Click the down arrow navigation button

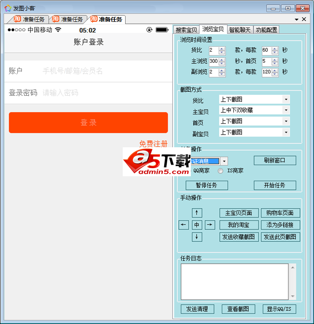point(197,237)
